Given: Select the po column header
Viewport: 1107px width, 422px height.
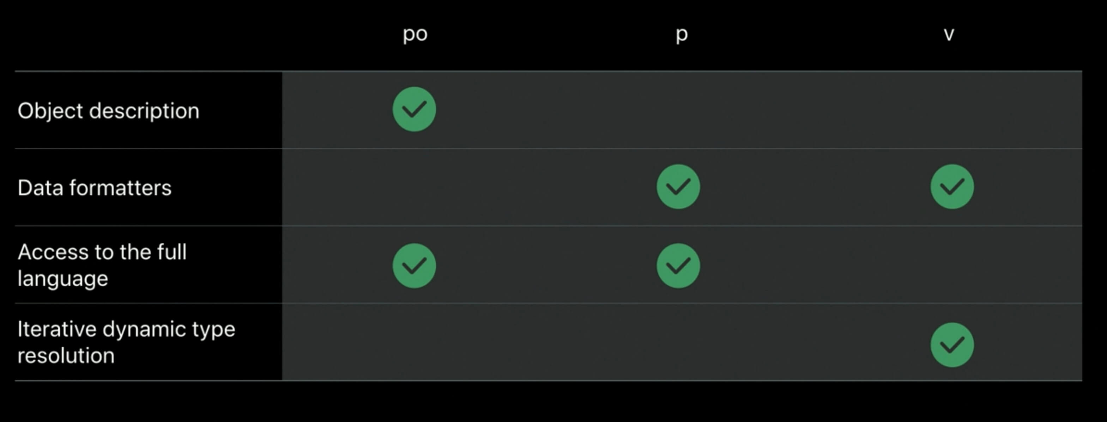Looking at the screenshot, I should (x=415, y=34).
